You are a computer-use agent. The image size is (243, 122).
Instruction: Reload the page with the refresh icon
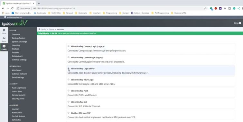pyautogui.click(x=13, y=8)
